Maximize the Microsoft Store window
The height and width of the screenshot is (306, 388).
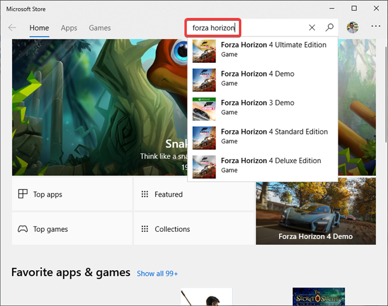click(354, 8)
